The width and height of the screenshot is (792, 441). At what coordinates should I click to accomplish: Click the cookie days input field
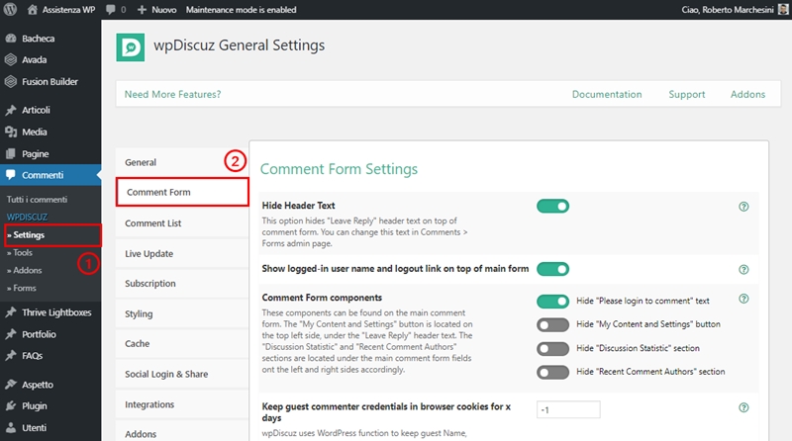568,409
